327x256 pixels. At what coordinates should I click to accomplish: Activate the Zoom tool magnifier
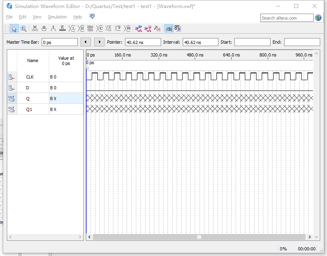[x=23, y=28]
